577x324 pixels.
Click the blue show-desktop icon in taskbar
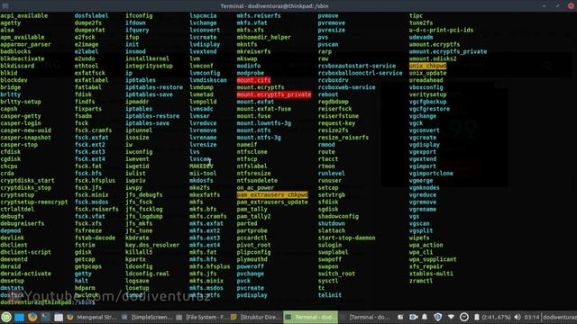coord(19,317)
